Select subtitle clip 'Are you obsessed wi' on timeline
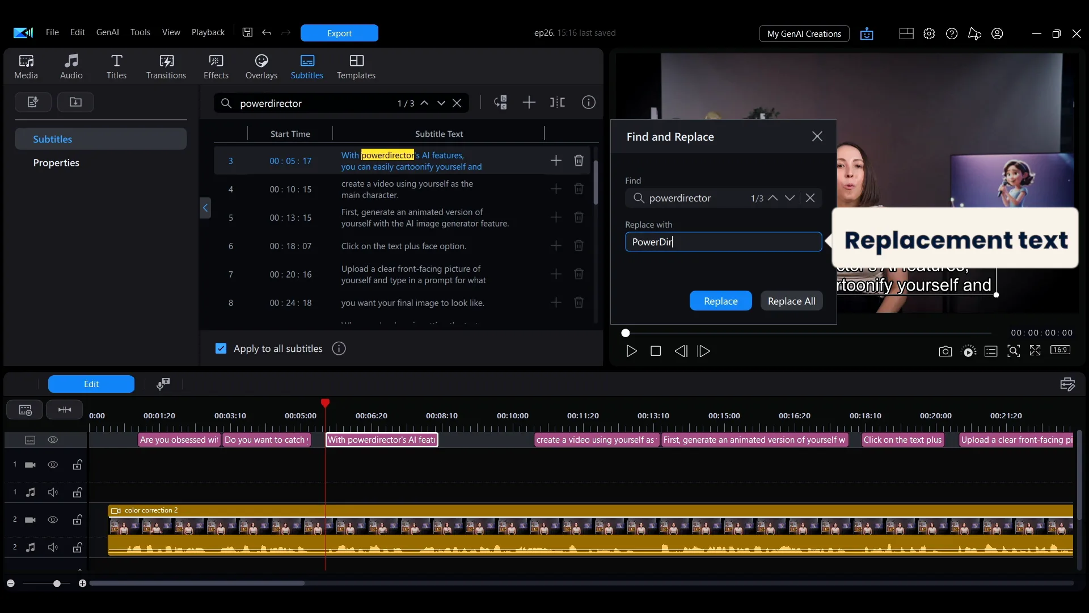Screen dimensions: 1089x613 [x=179, y=440]
